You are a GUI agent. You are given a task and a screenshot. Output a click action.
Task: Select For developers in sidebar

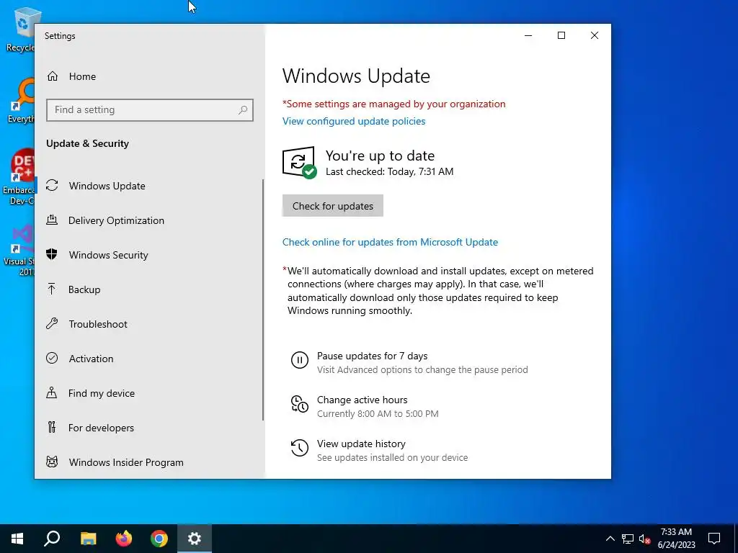(x=148, y=428)
